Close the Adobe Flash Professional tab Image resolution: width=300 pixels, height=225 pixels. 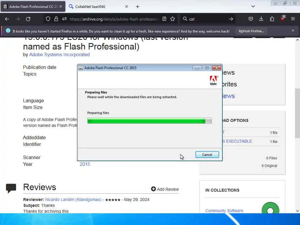point(61,6)
